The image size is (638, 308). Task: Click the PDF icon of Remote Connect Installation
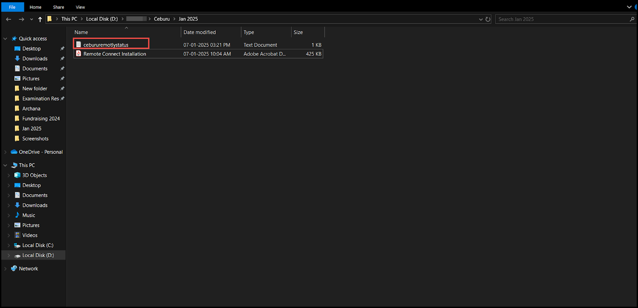click(79, 54)
